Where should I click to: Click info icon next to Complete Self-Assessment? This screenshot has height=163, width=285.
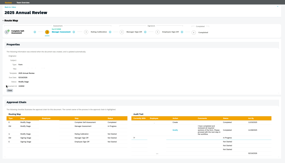(x=35, y=32)
